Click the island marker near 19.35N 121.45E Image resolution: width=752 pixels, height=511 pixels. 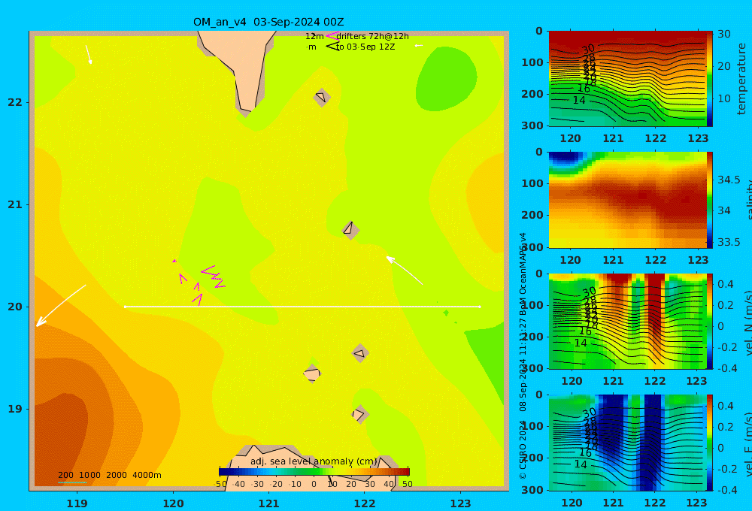pos(312,373)
